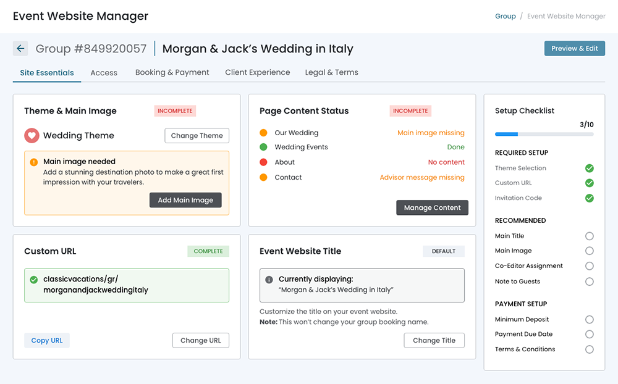Click the back arrow beside Group number
Image resolution: width=618 pixels, height=384 pixels.
tap(20, 48)
